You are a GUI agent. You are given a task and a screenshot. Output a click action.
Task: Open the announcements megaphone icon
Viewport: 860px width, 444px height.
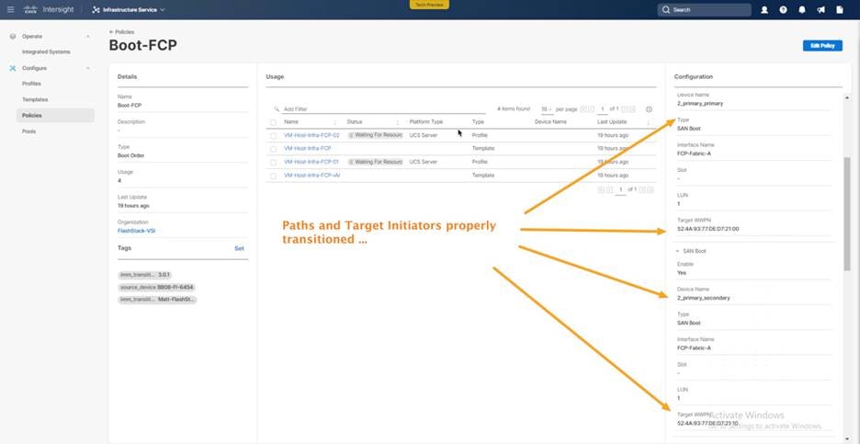point(820,10)
